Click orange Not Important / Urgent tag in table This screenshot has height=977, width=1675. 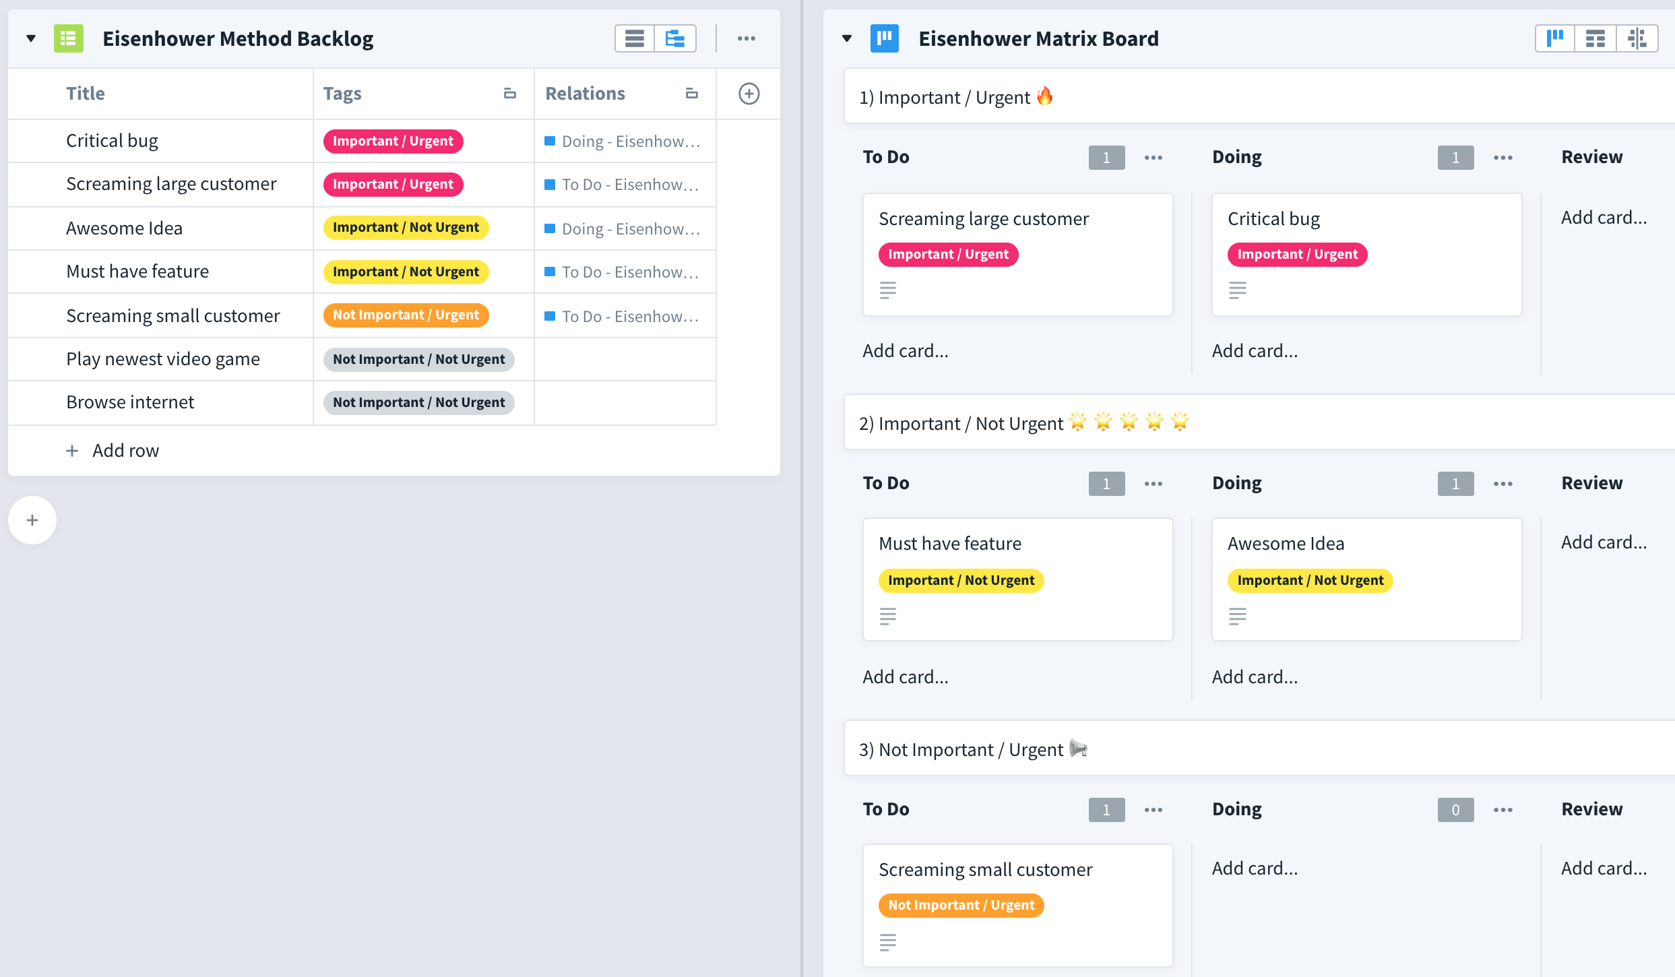point(406,315)
